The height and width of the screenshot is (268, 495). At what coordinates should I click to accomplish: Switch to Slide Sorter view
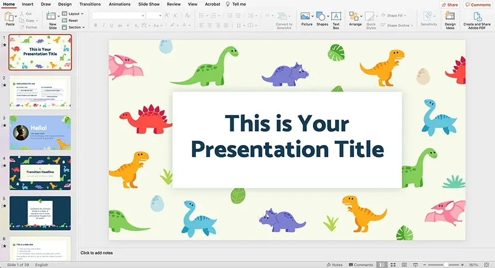point(393,265)
